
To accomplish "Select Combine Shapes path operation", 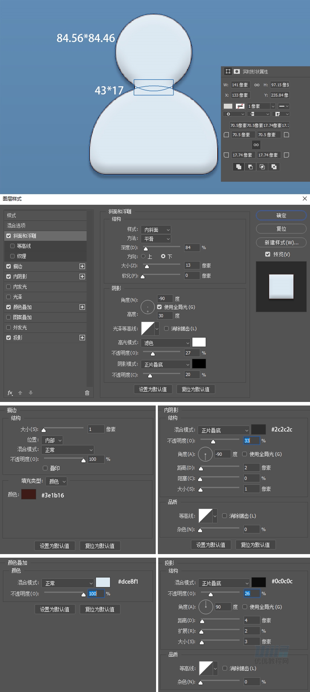I will (x=239, y=167).
